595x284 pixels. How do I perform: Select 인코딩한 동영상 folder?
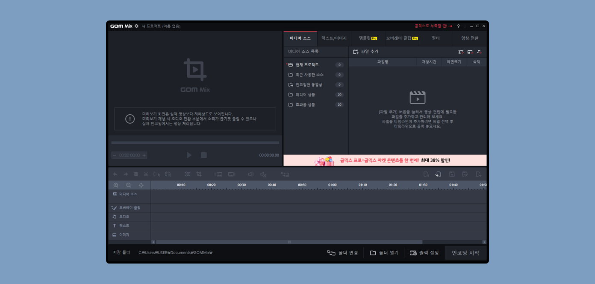pyautogui.click(x=315, y=85)
